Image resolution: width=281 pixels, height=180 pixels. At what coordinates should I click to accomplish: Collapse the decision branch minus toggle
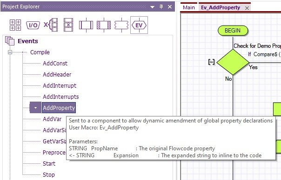coord(212,62)
